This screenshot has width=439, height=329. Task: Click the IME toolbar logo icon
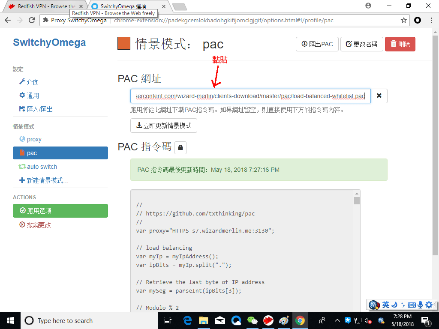(374, 305)
